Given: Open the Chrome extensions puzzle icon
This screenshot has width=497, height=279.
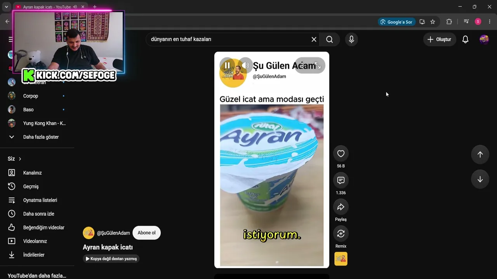Looking at the screenshot, I should [x=449, y=22].
